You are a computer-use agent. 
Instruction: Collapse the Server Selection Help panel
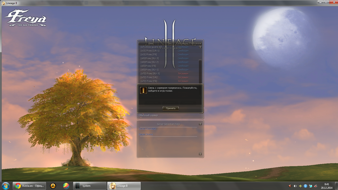[x=200, y=124]
